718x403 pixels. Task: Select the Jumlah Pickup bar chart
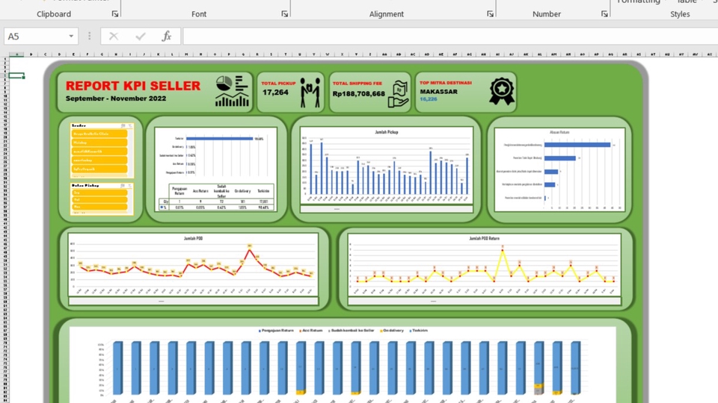point(387,166)
